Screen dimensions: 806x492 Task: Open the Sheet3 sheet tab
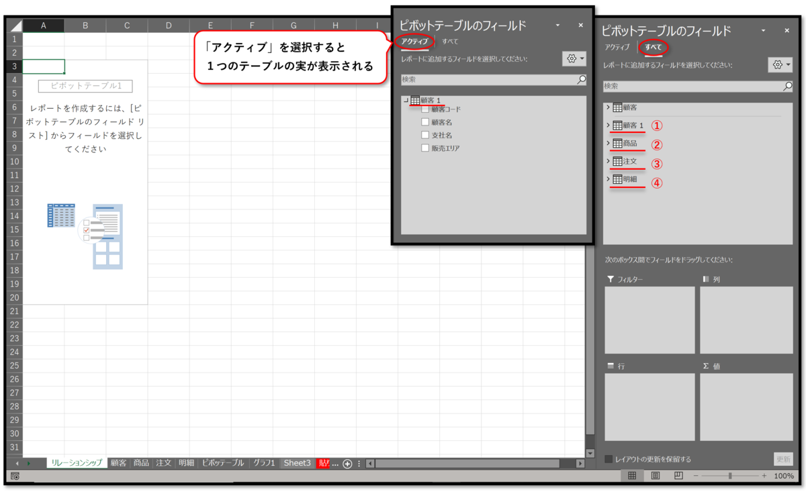pyautogui.click(x=298, y=463)
